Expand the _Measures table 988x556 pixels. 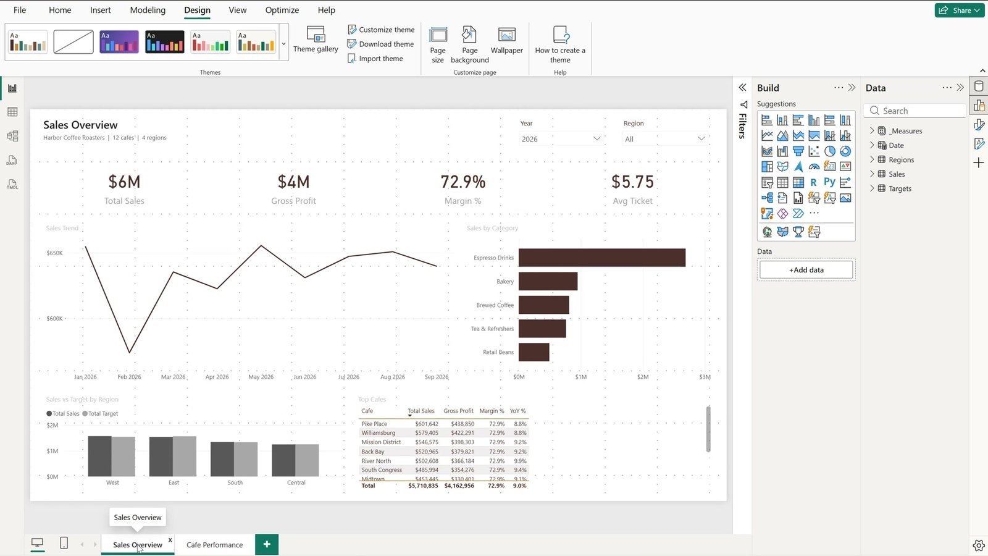pos(872,131)
